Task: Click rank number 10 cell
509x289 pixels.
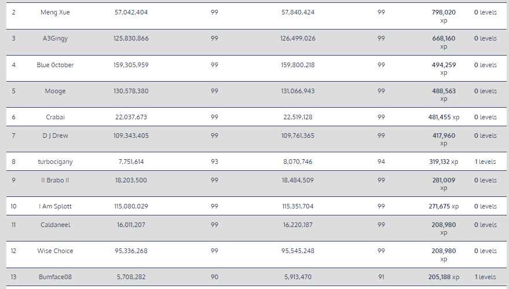Action: 13,206
